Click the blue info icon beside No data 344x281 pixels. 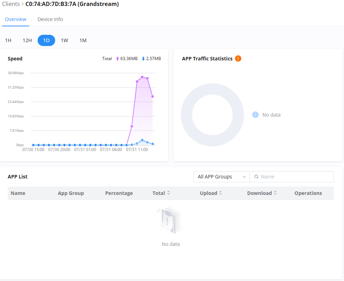tap(255, 115)
